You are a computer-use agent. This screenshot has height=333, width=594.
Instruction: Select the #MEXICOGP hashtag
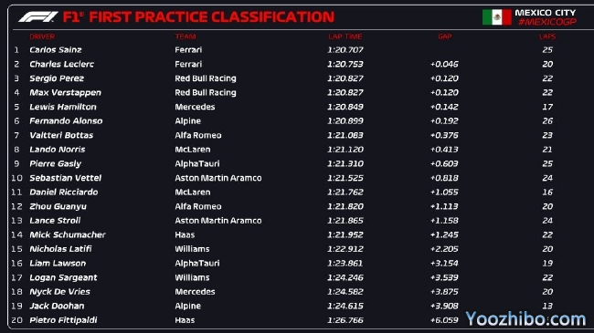547,22
